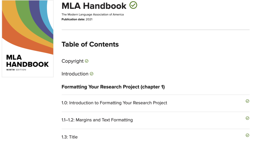Viewport: 254px width, 145px height.
Task: Click the MLA Handbook page title
Action: (x=94, y=6)
